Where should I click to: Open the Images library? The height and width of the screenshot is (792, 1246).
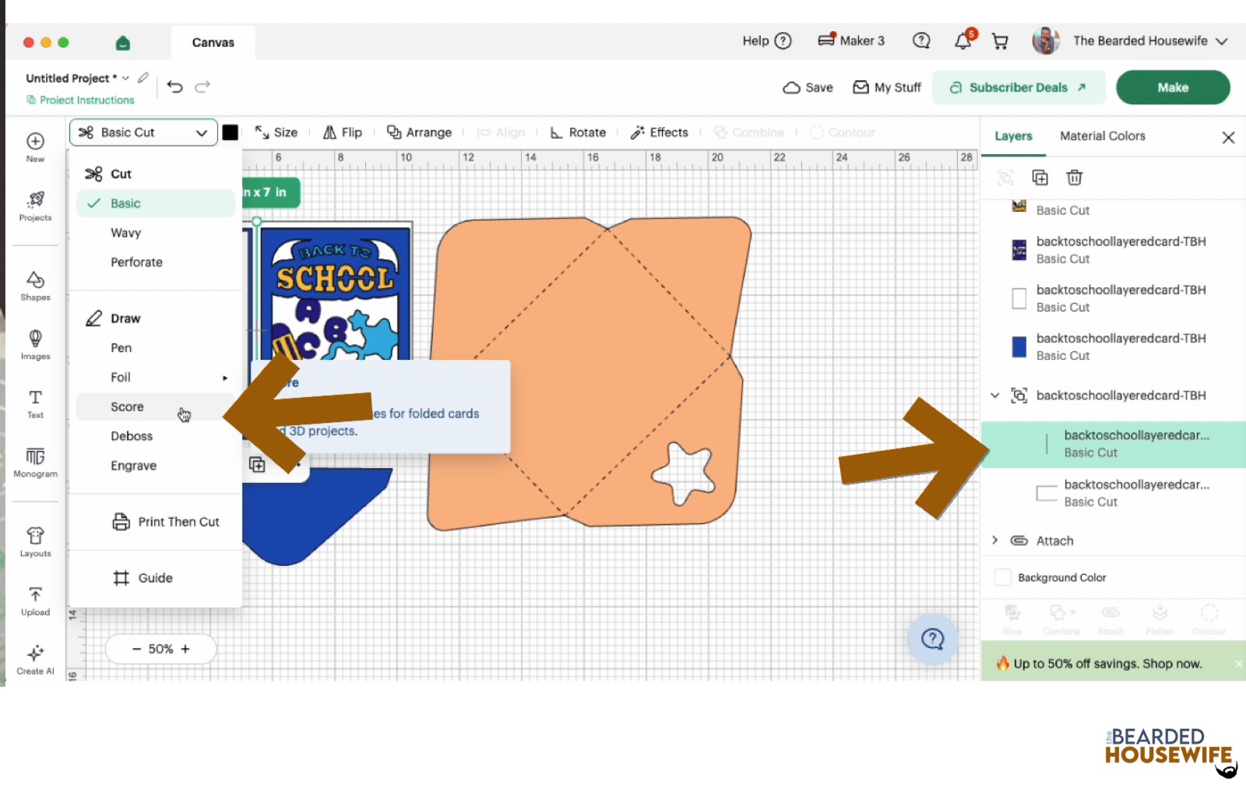tap(35, 344)
